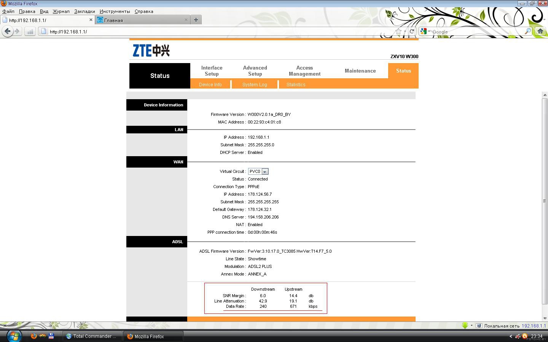Go to the Maintenance section
Viewport: 548px width, 342px height.
tap(360, 71)
